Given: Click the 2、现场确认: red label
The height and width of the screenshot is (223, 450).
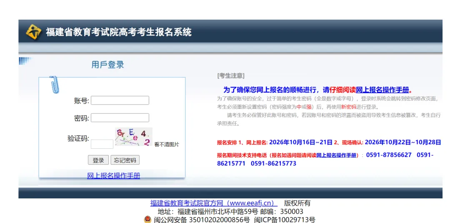Looking at the screenshot, I should tap(349, 143).
